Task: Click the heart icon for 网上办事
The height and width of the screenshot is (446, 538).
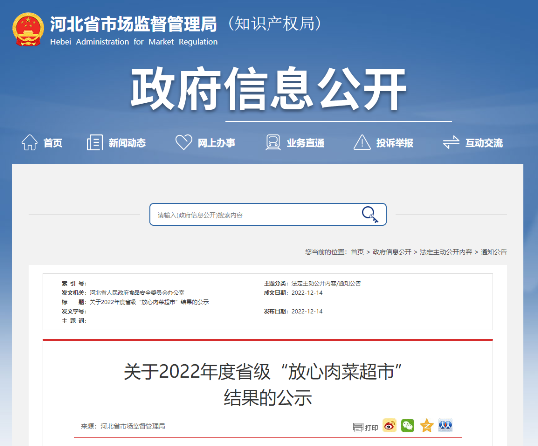Action: coord(184,143)
